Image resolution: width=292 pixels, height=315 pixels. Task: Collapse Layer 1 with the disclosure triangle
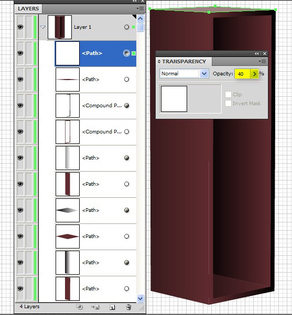click(x=42, y=27)
